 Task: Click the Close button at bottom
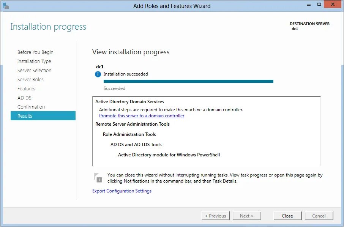pyautogui.click(x=287, y=216)
